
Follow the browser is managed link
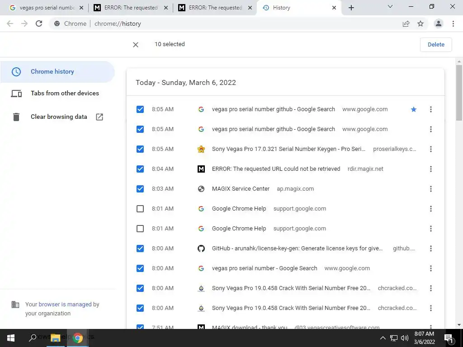(x=65, y=304)
